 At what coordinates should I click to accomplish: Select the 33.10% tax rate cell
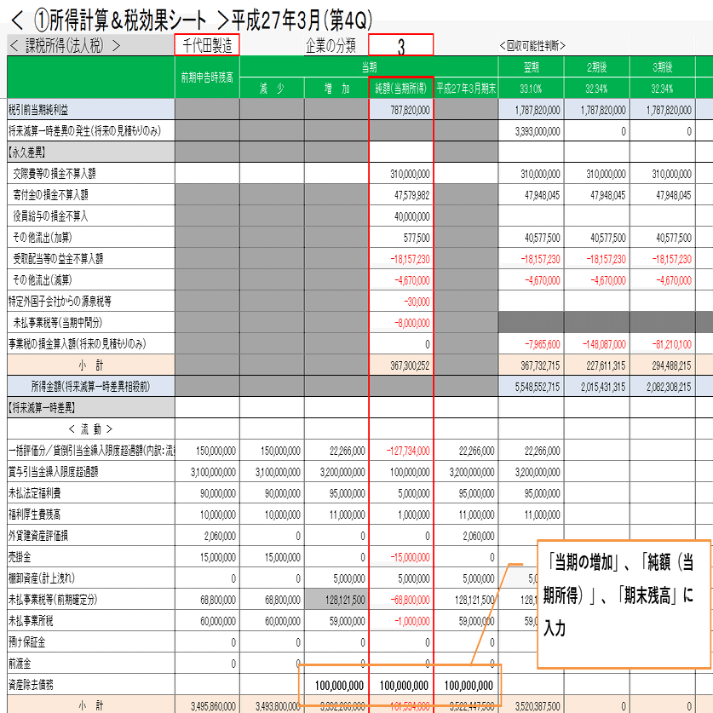click(531, 89)
